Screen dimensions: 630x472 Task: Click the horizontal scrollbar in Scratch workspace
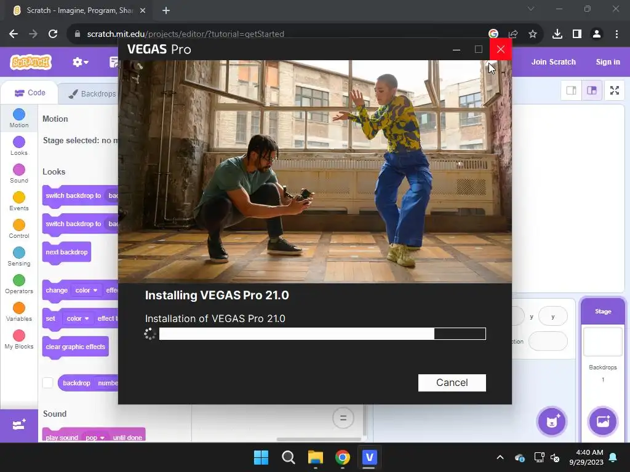click(319, 439)
